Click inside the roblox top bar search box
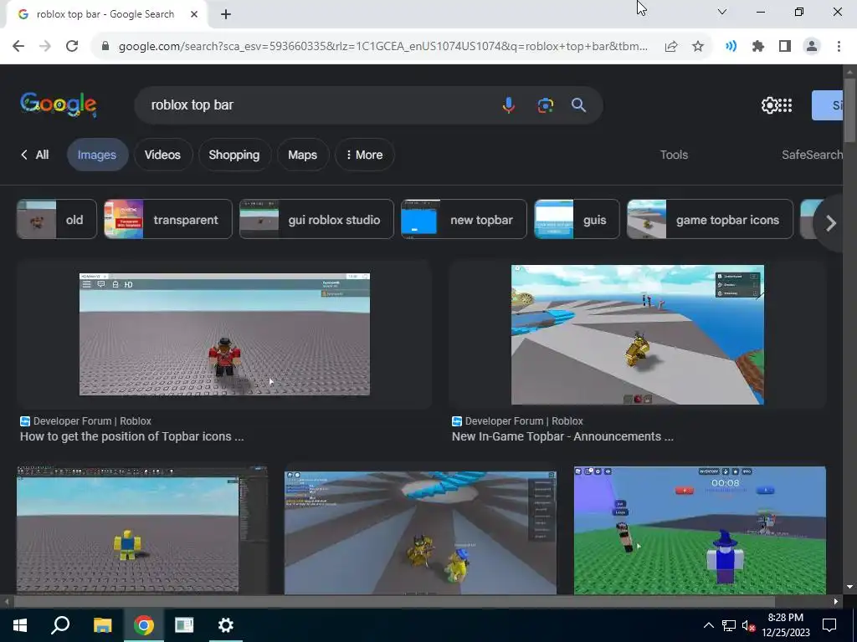 (320, 104)
